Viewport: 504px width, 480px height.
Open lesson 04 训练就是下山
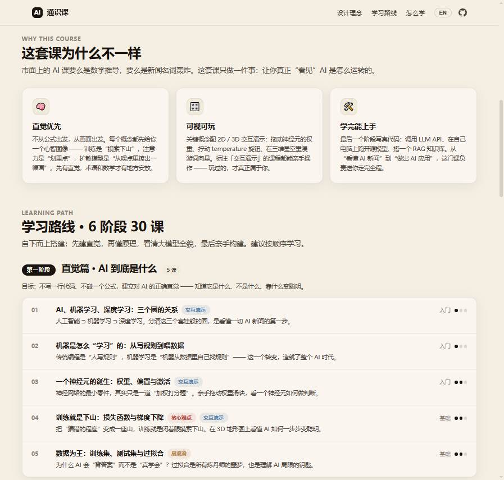point(249,423)
